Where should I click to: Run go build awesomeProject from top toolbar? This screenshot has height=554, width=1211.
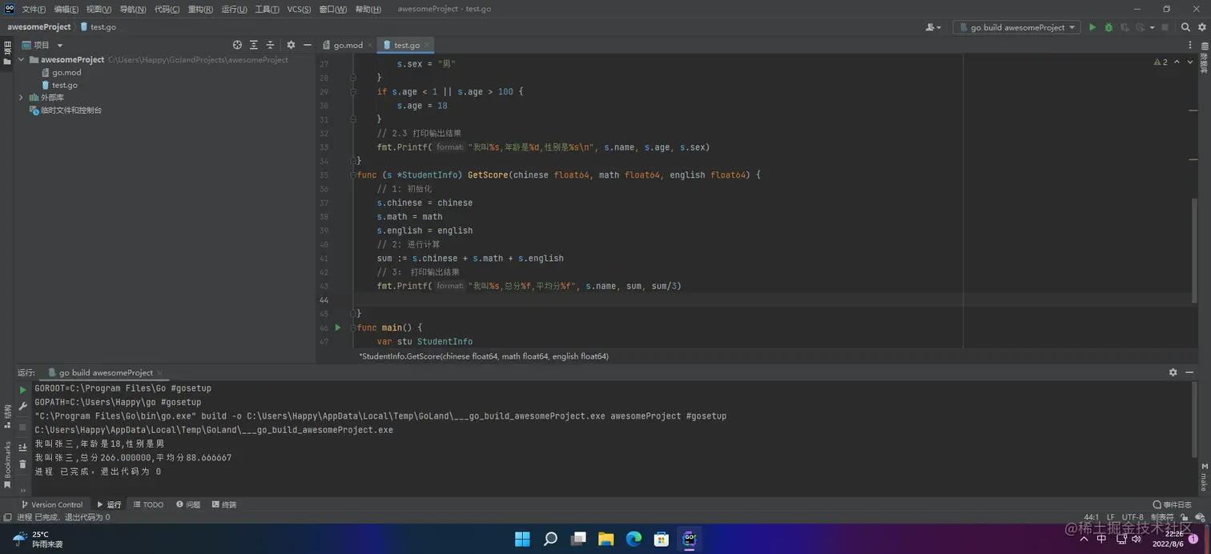point(1092,27)
